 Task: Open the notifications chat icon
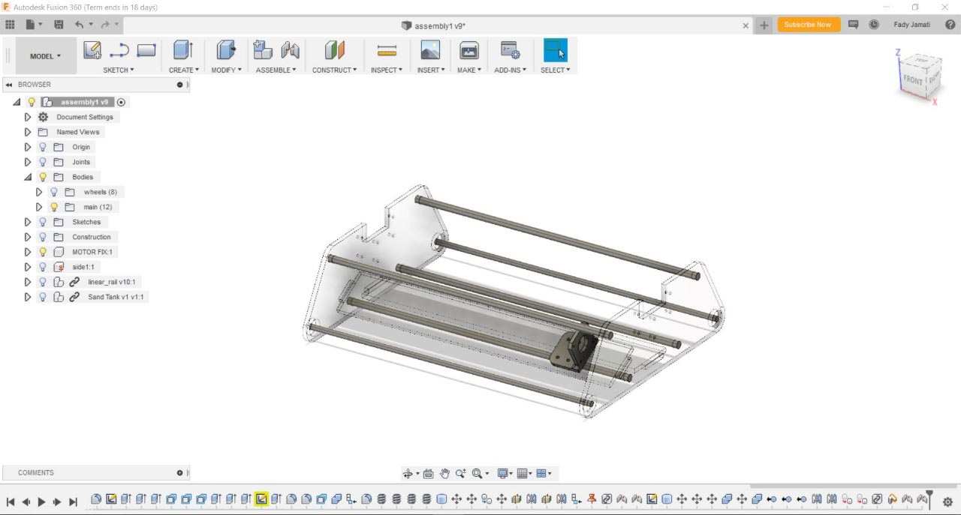[853, 25]
